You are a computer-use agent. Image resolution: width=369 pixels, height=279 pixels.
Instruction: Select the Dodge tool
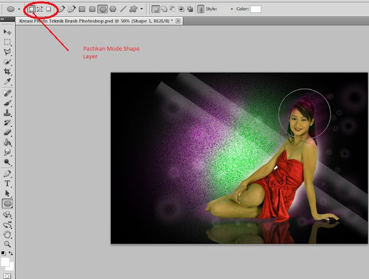click(7, 162)
